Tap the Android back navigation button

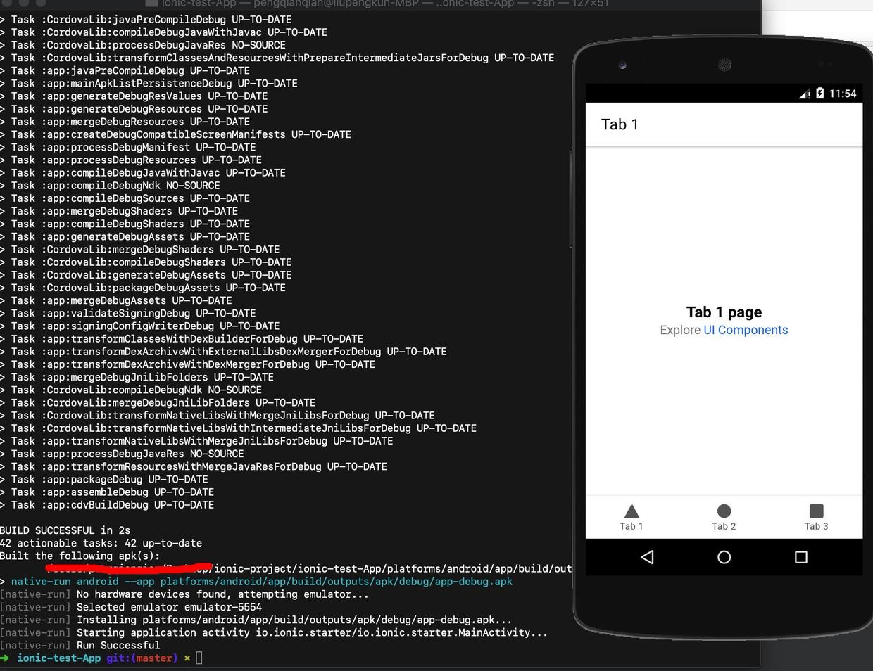(x=648, y=557)
